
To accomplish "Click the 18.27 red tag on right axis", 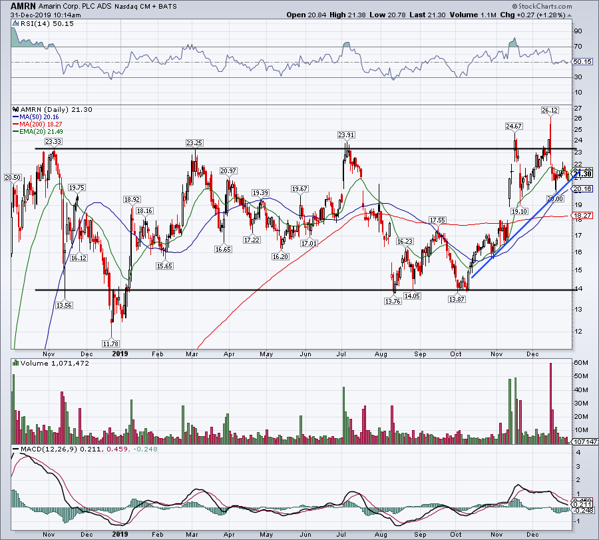I will coord(582,216).
